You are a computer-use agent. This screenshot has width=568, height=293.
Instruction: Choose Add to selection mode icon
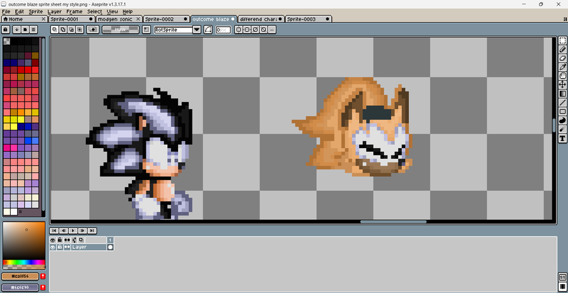coord(63,30)
